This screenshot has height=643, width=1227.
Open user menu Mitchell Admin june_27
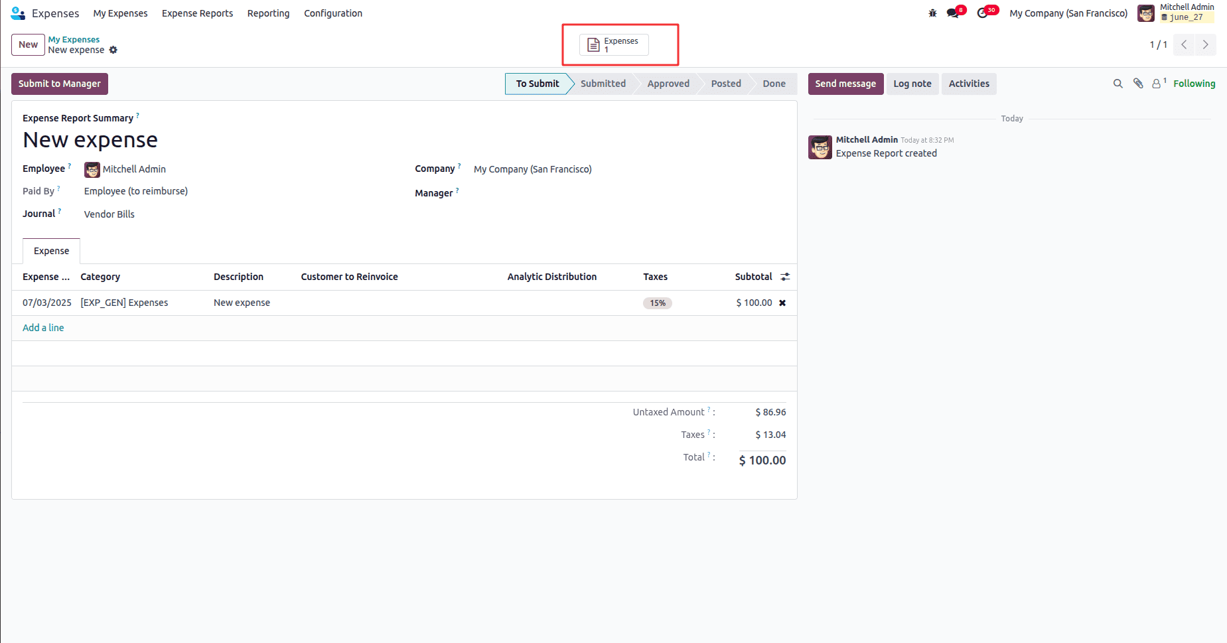click(x=1177, y=13)
